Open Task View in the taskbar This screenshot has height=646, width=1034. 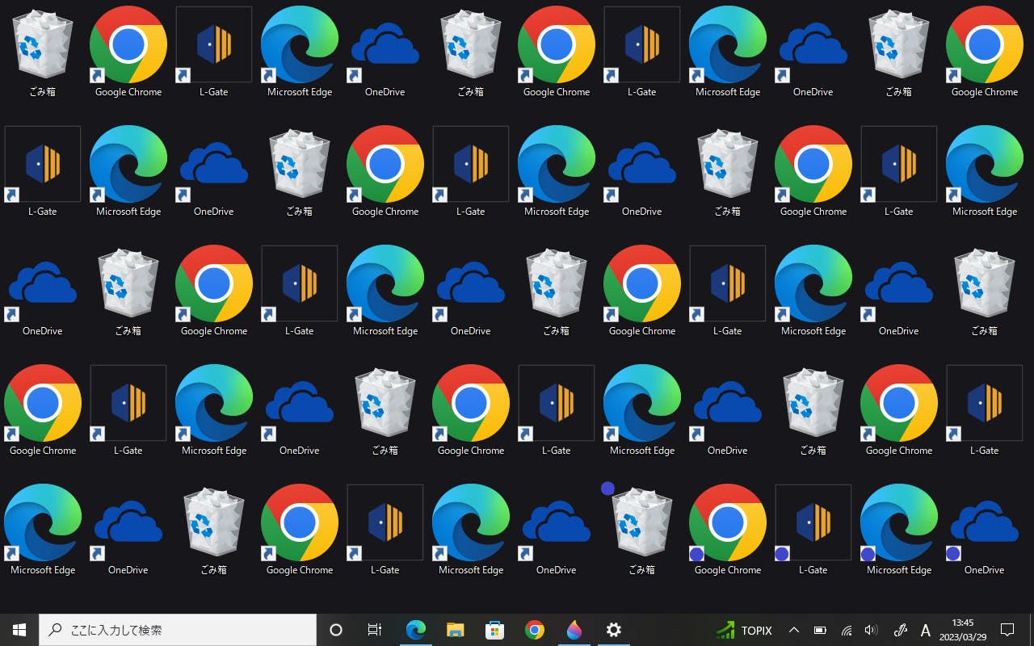pyautogui.click(x=375, y=630)
